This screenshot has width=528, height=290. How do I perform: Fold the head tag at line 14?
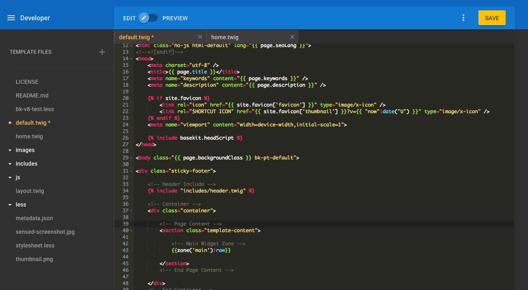coord(131,59)
